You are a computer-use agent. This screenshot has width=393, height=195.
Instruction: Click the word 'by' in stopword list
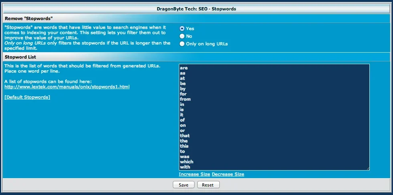(x=183, y=89)
